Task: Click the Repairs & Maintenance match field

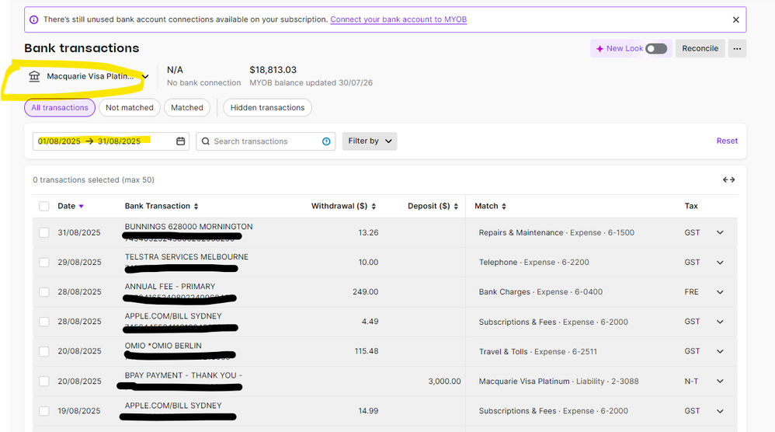Action: pos(557,232)
